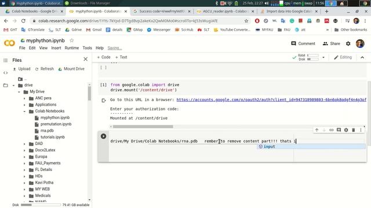The height and width of the screenshot is (208, 371).
Task: Click the output horizontal scrollbar
Action: [143, 127]
